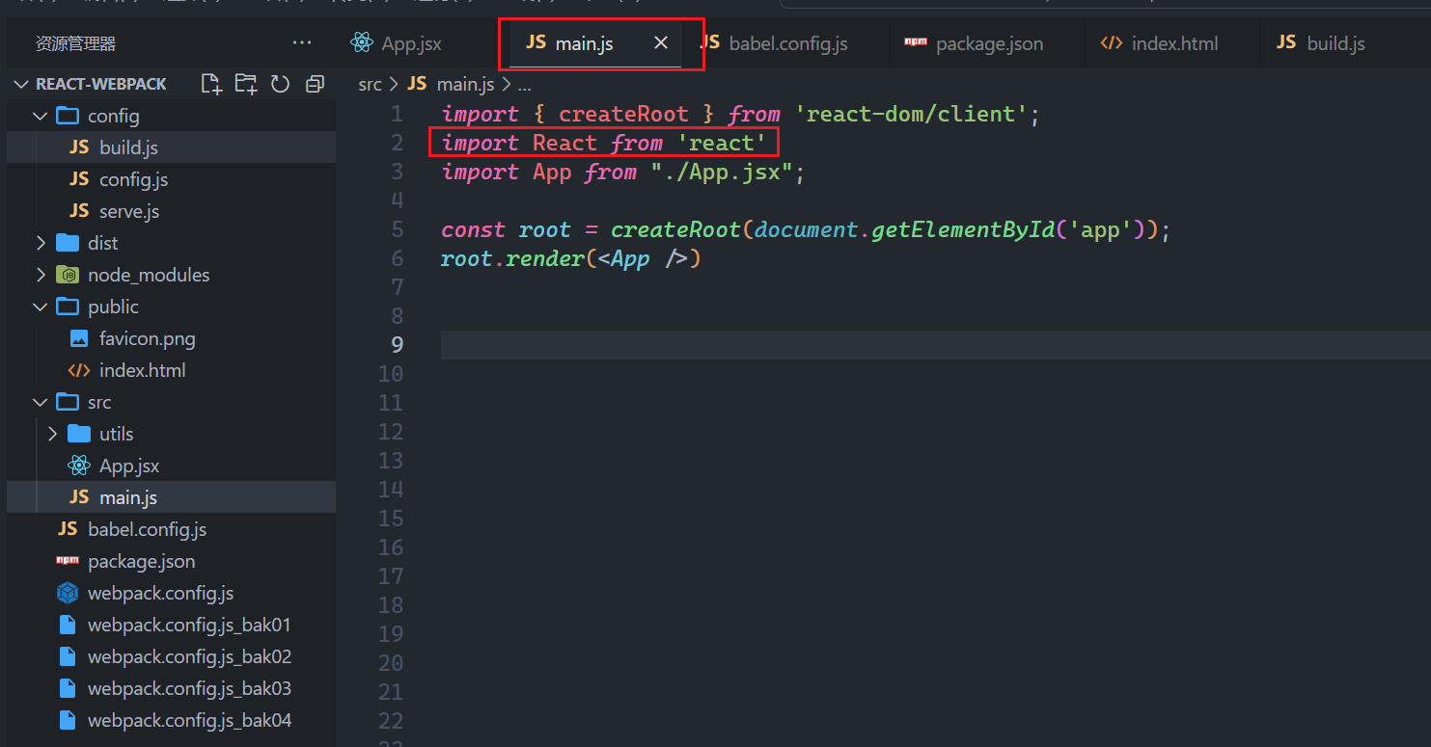Open webpack.config.js in the file tree
The image size is (1431, 747).
click(x=172, y=593)
